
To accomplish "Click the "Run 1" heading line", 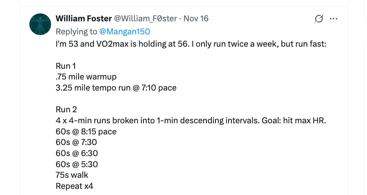I will coord(66,66).
